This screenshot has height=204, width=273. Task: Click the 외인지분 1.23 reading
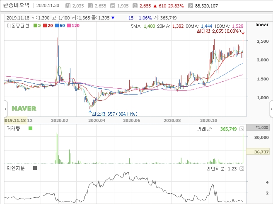coord(232,169)
